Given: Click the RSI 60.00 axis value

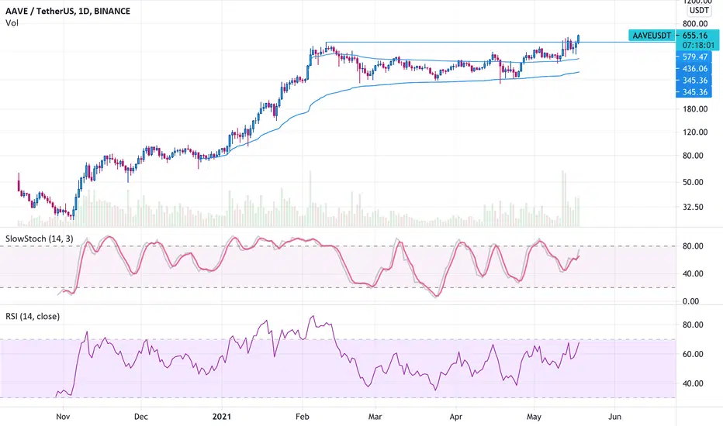Looking at the screenshot, I should (x=693, y=354).
